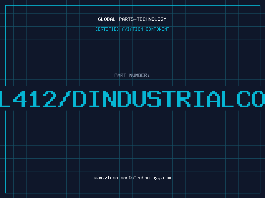The image size is (265, 198).
Task: Click the CERTIFIED AVIATION COMPONENT subtitle
Action: (132, 29)
